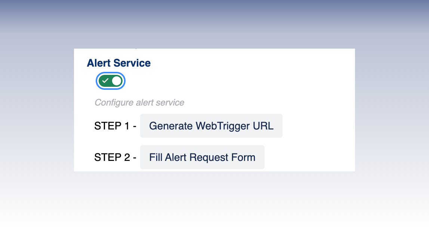
Task: Click the dash after STEP 1
Action: click(x=134, y=126)
